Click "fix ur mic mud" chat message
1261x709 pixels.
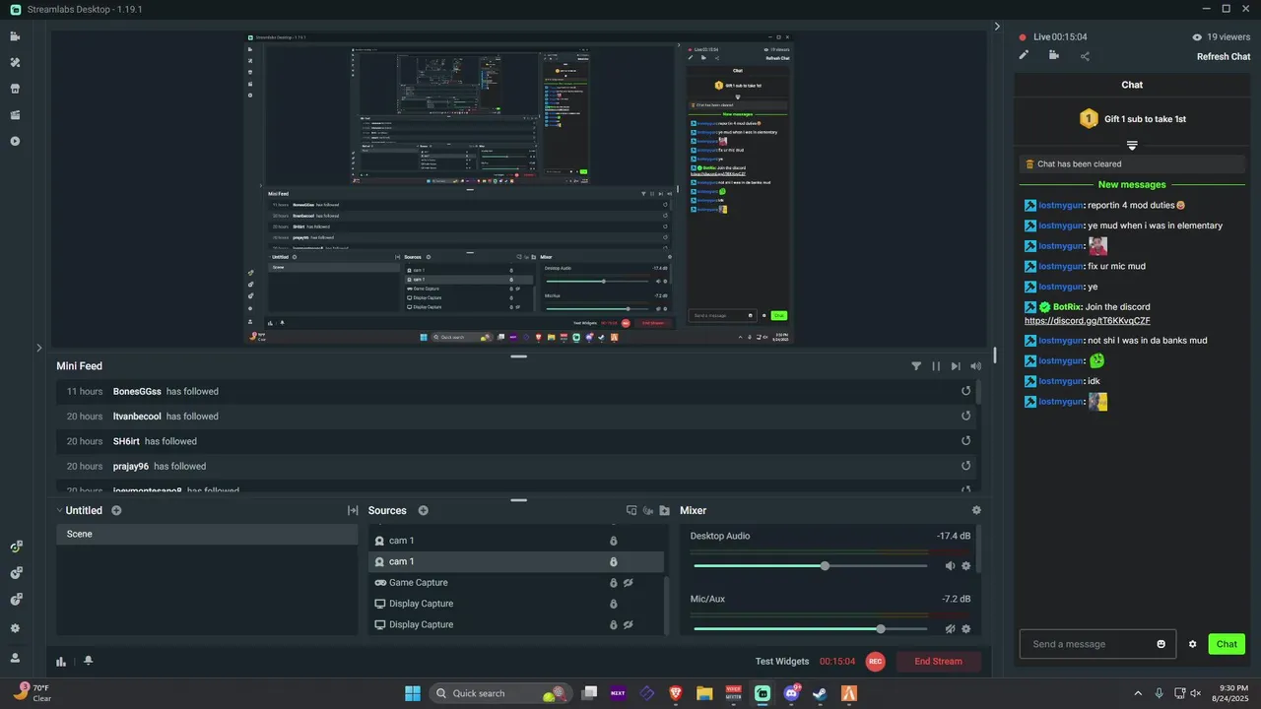tap(1116, 266)
